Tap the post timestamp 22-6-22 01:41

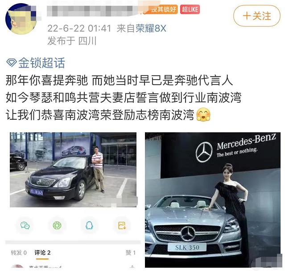[79, 28]
